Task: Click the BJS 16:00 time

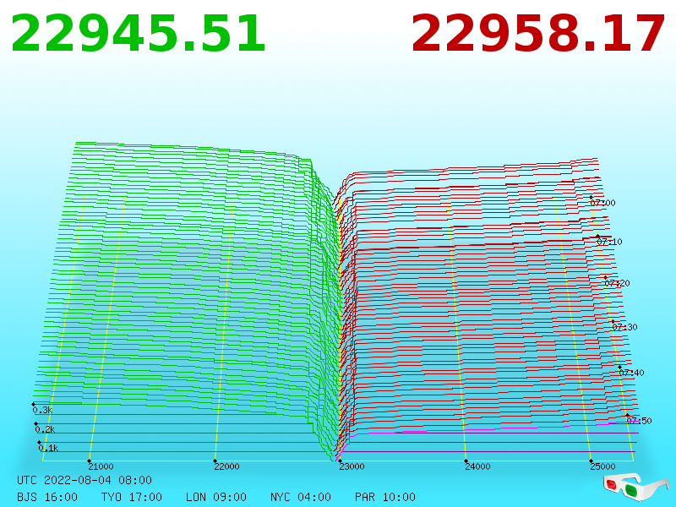Action: (47, 497)
